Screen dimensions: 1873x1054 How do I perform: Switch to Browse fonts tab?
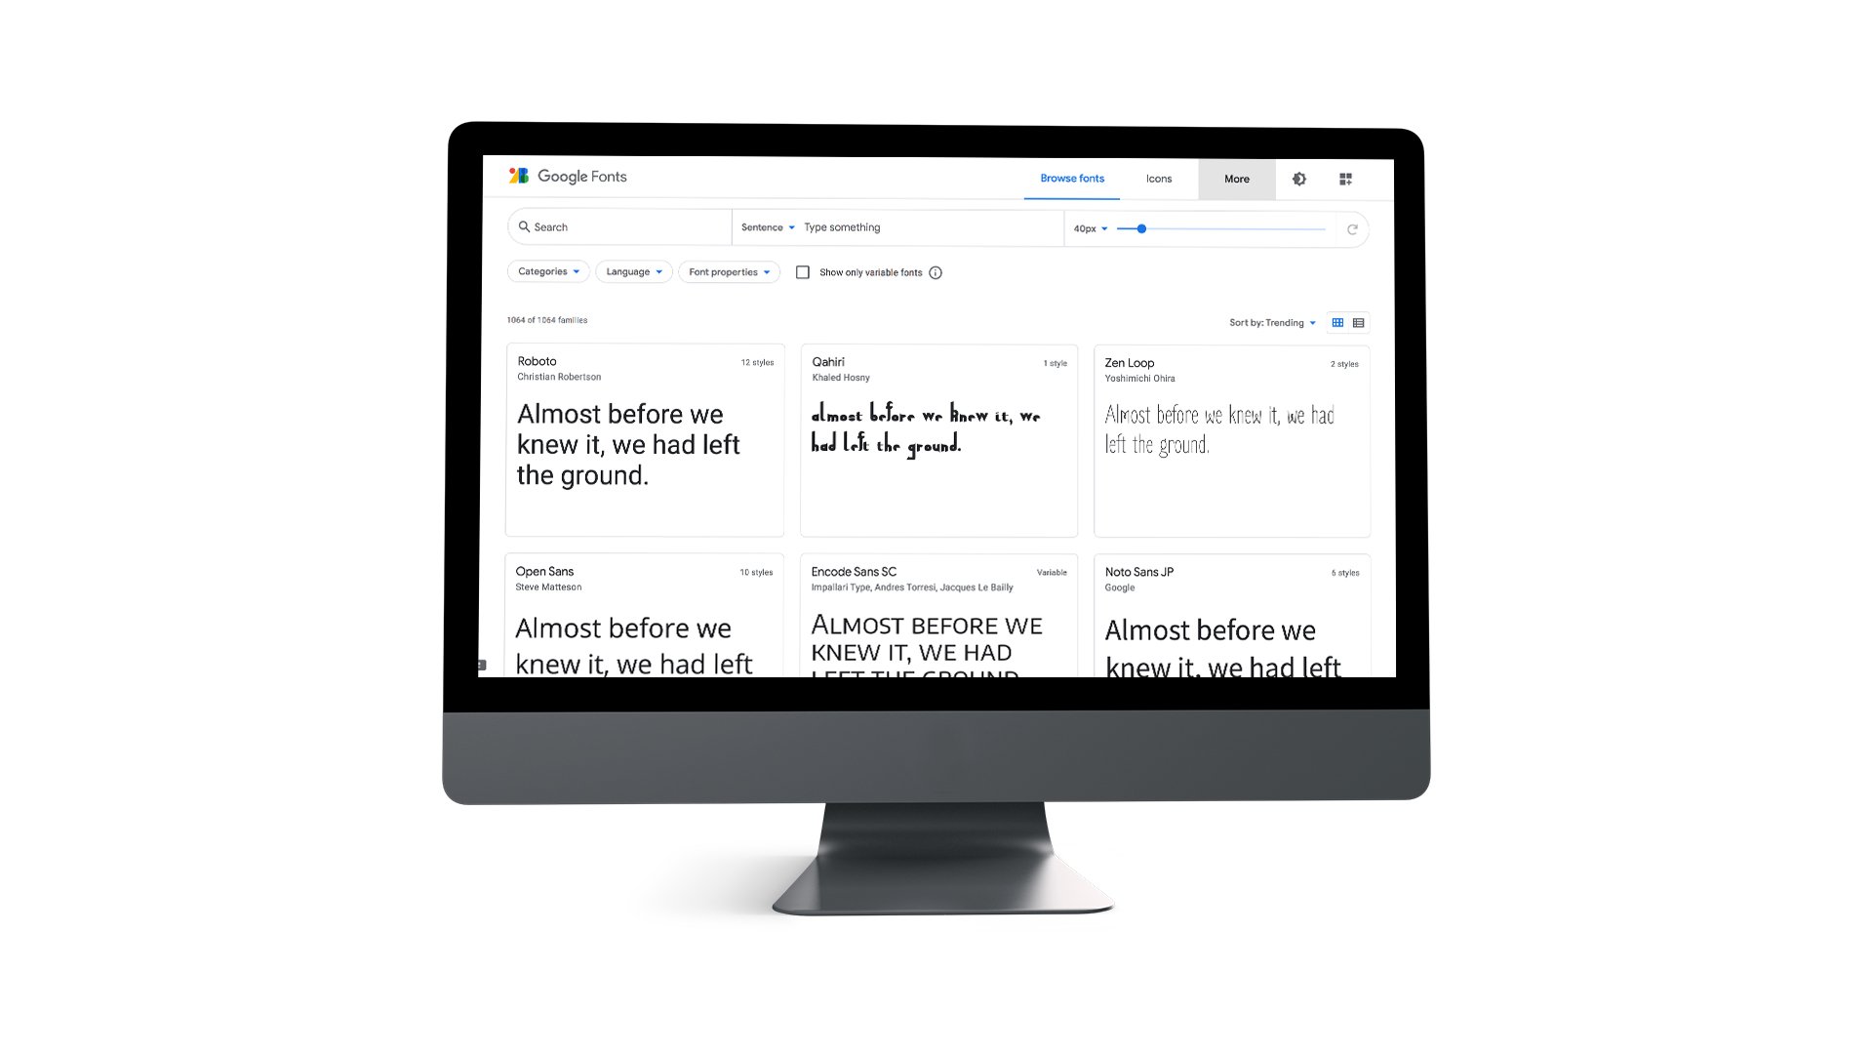coord(1073,179)
